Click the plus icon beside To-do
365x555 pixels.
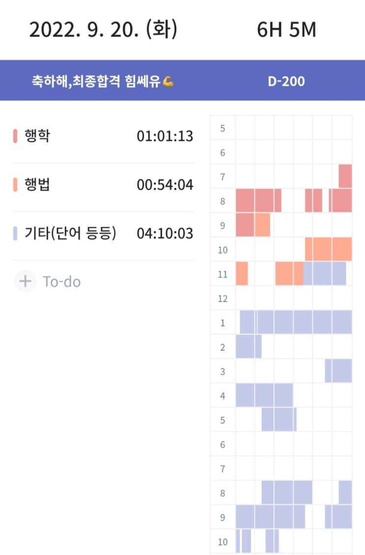coord(25,281)
